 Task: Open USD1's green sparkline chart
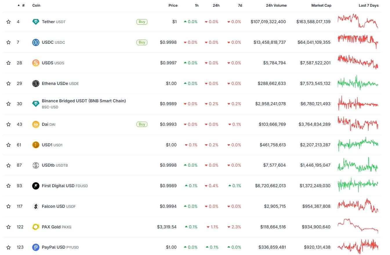pyautogui.click(x=358, y=144)
